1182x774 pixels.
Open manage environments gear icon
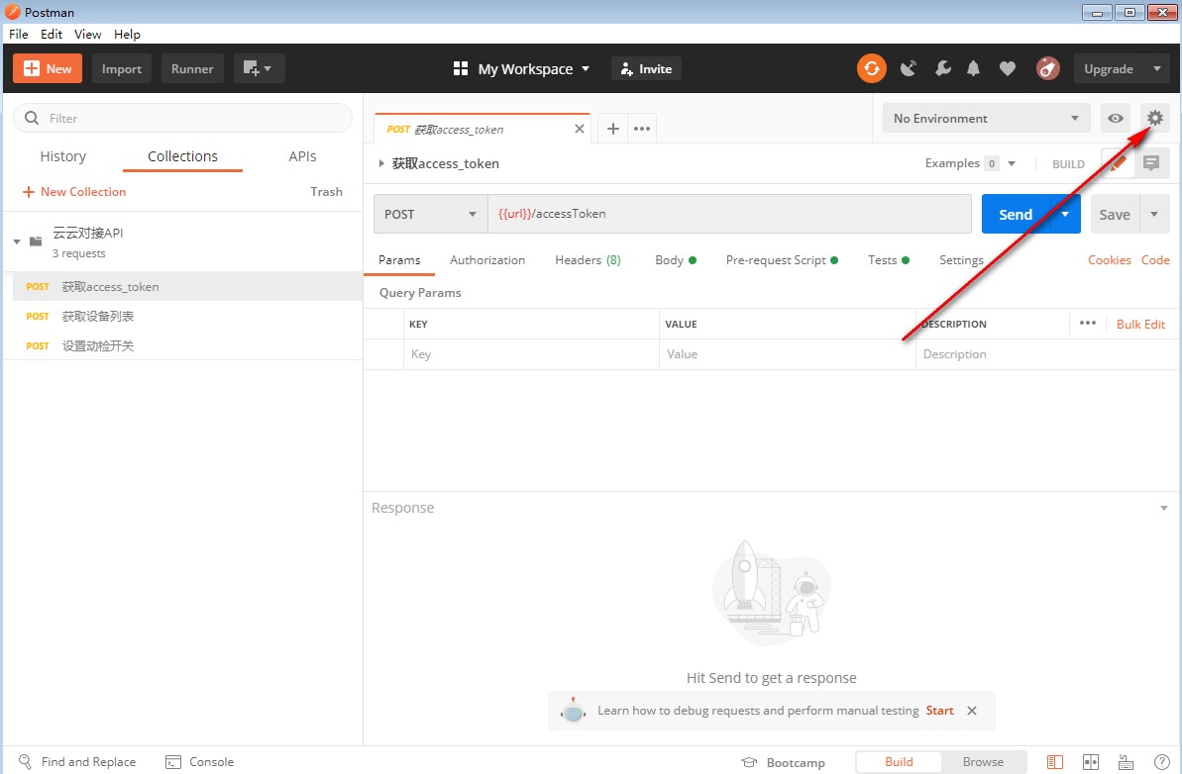point(1154,118)
